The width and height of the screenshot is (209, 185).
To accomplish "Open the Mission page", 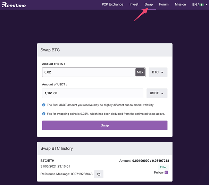I will pyautogui.click(x=180, y=5).
